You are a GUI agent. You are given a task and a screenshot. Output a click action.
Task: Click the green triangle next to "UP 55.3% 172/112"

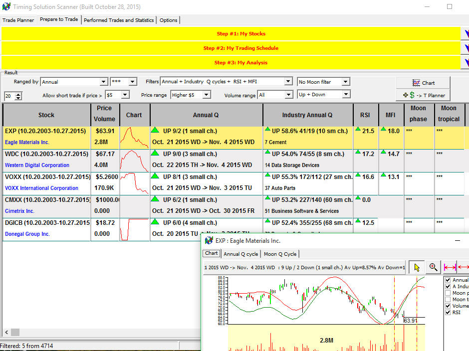pyautogui.click(x=267, y=175)
